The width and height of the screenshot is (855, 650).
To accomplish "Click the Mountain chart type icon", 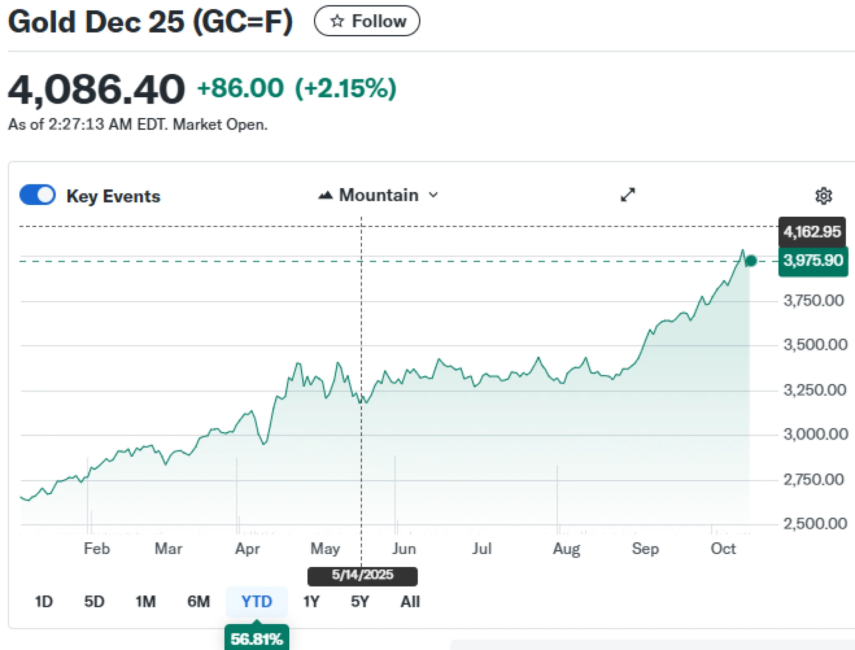I will pyautogui.click(x=326, y=195).
